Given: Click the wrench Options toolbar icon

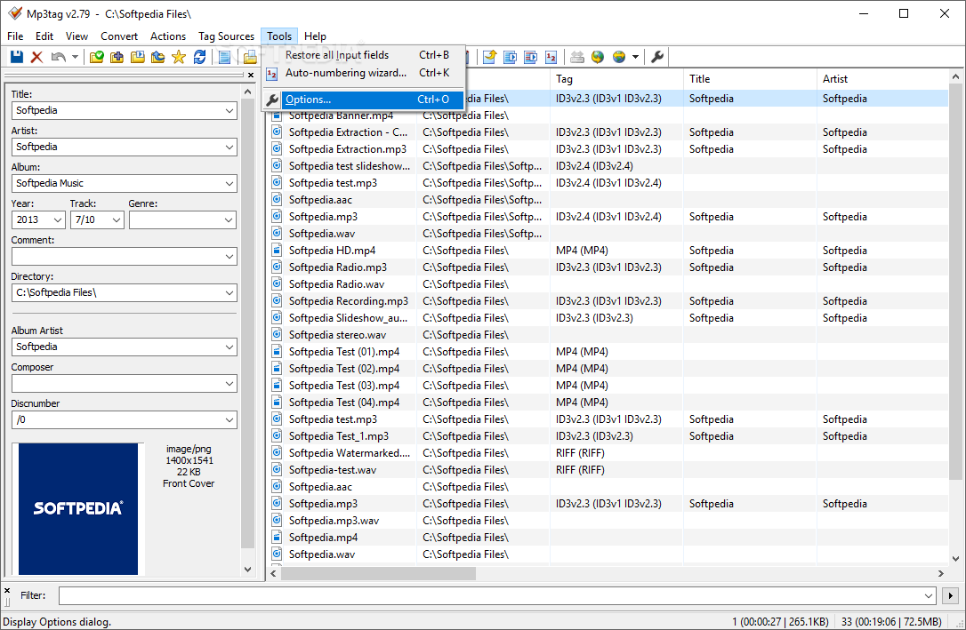Looking at the screenshot, I should (x=657, y=57).
